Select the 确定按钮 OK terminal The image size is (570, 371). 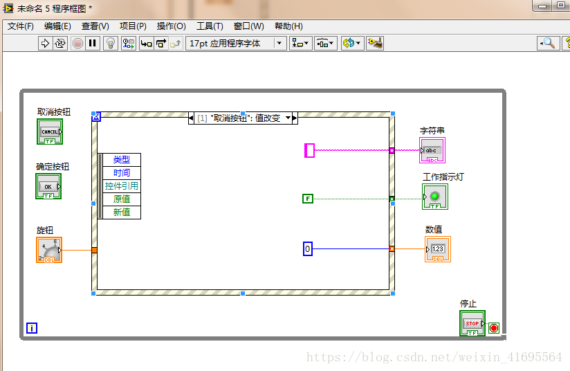[48, 186]
